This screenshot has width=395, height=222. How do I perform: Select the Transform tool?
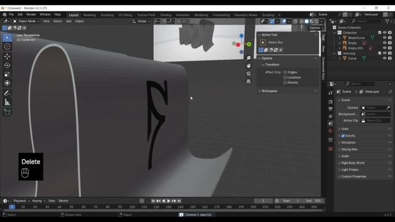tap(7, 83)
